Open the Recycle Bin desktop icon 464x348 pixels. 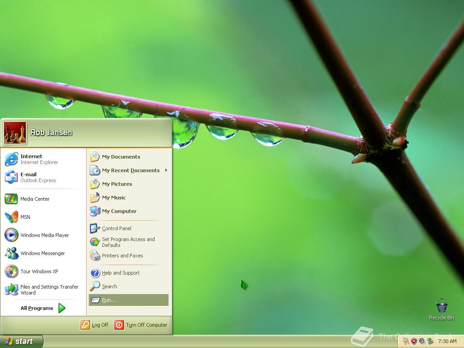pos(441,309)
